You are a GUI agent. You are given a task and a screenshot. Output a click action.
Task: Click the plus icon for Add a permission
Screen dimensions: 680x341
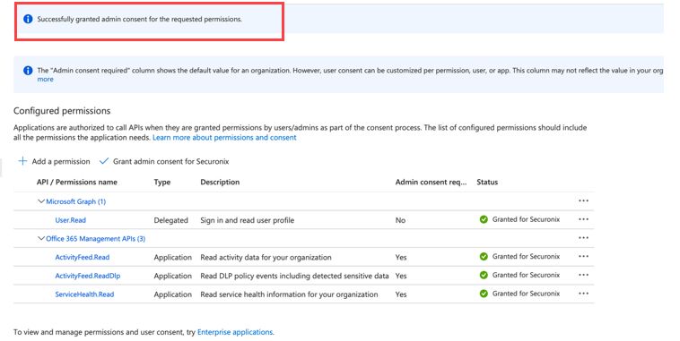tap(22, 161)
